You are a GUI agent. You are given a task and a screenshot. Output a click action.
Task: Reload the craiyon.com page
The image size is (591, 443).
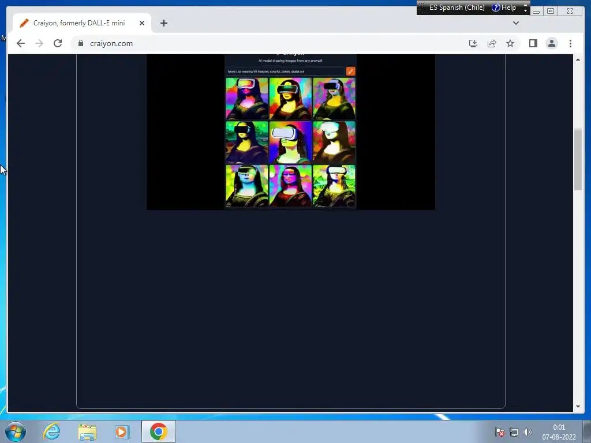point(58,43)
